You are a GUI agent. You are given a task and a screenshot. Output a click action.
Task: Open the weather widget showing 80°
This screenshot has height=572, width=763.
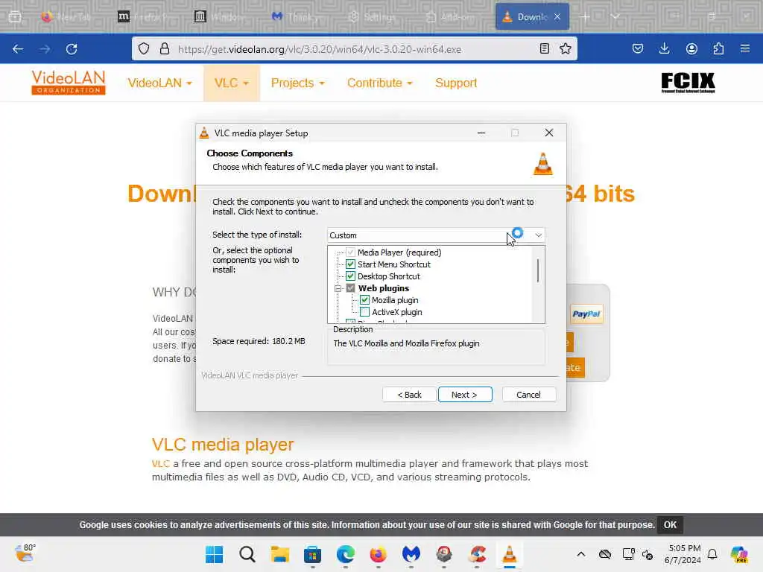25,553
